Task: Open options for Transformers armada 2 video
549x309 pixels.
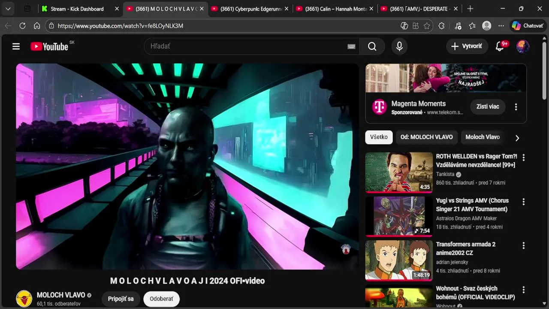Action: pos(523,245)
